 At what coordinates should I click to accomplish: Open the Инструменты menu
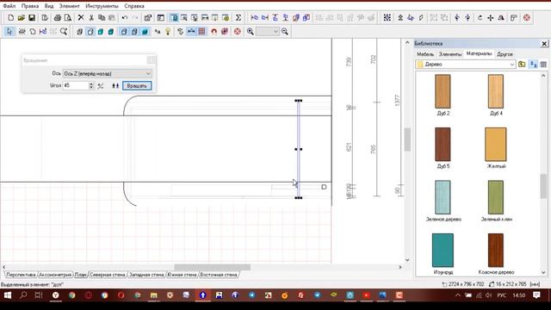102,6
